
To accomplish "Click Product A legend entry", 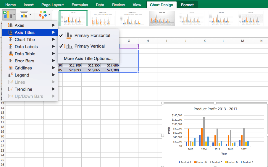I will point(185,162).
